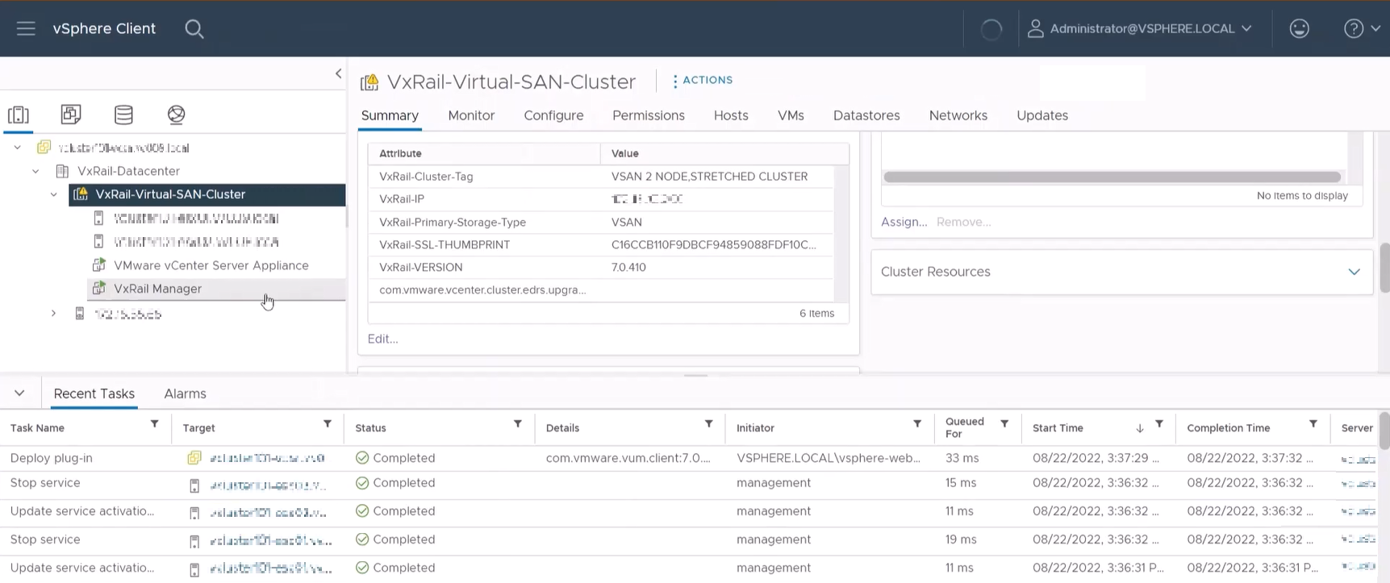This screenshot has width=1390, height=583.
Task: Open the Hosts and Clusters inventory view
Action: click(x=19, y=115)
